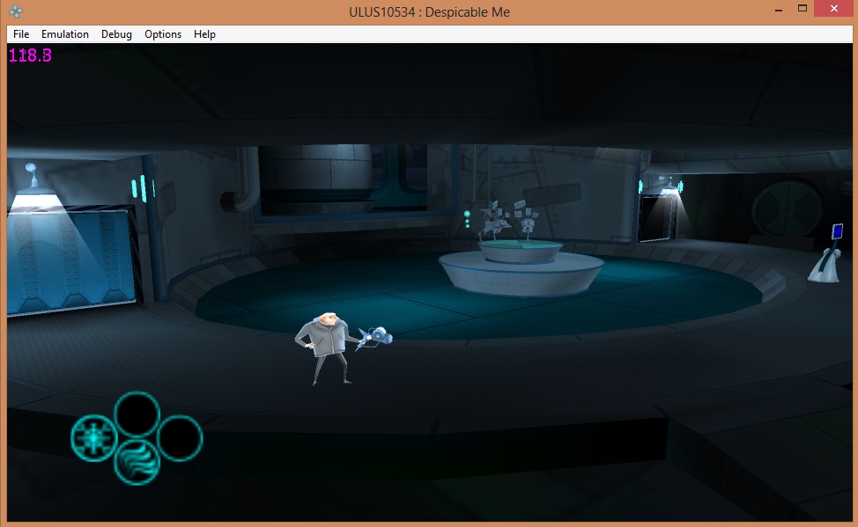Maximize the emulator window

click(x=803, y=9)
